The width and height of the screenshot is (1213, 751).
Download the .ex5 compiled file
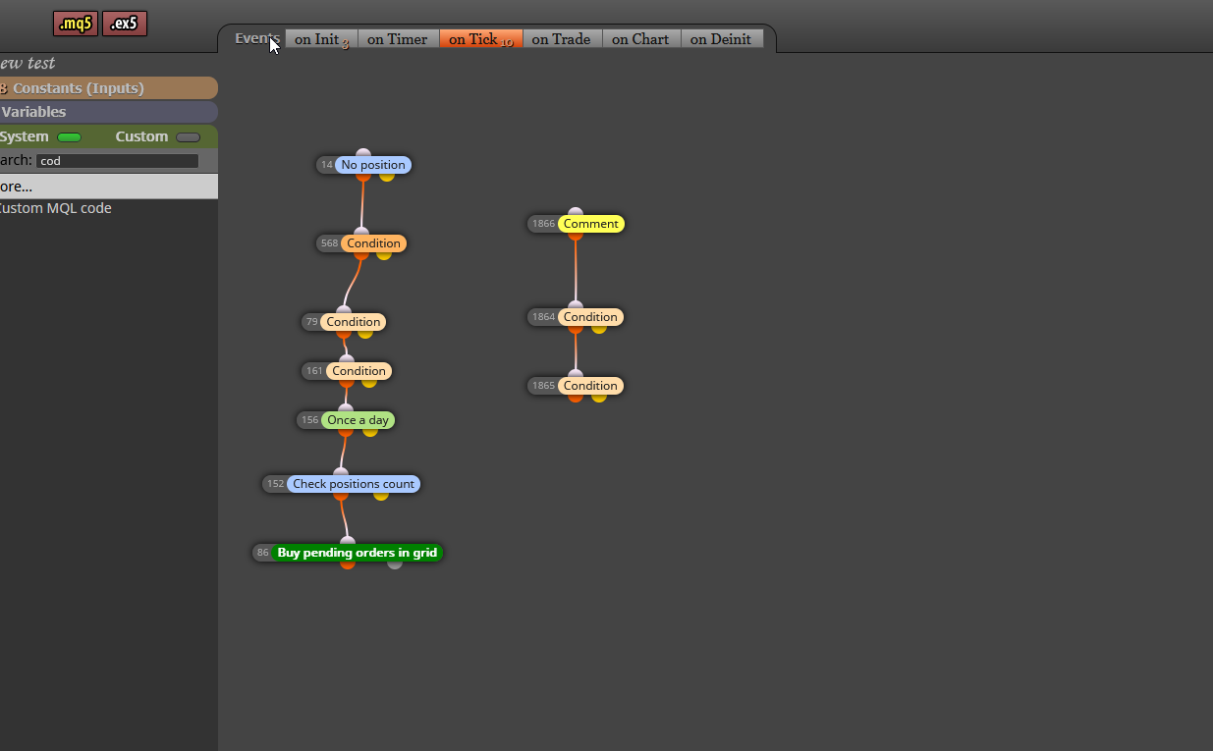pyautogui.click(x=125, y=24)
